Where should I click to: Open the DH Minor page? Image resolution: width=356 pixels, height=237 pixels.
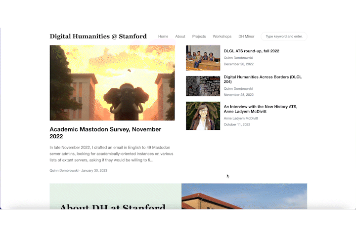[246, 36]
